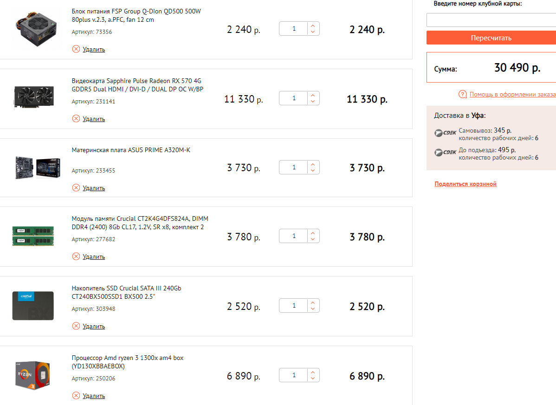Image resolution: width=556 pixels, height=405 pixels.
Task: Increase quantity of FSP power supply
Action: 313,26
